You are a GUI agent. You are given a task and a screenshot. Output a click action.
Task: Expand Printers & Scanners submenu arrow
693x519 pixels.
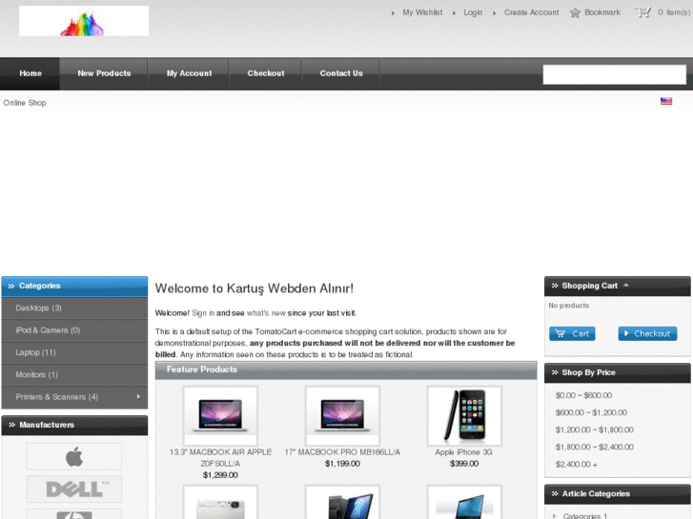click(x=138, y=397)
